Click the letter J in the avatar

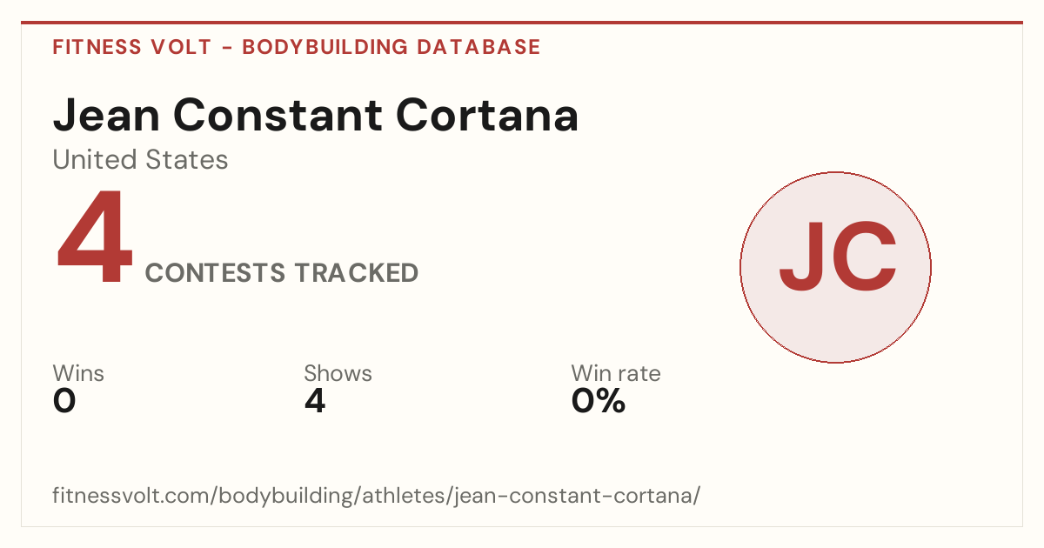click(802, 257)
